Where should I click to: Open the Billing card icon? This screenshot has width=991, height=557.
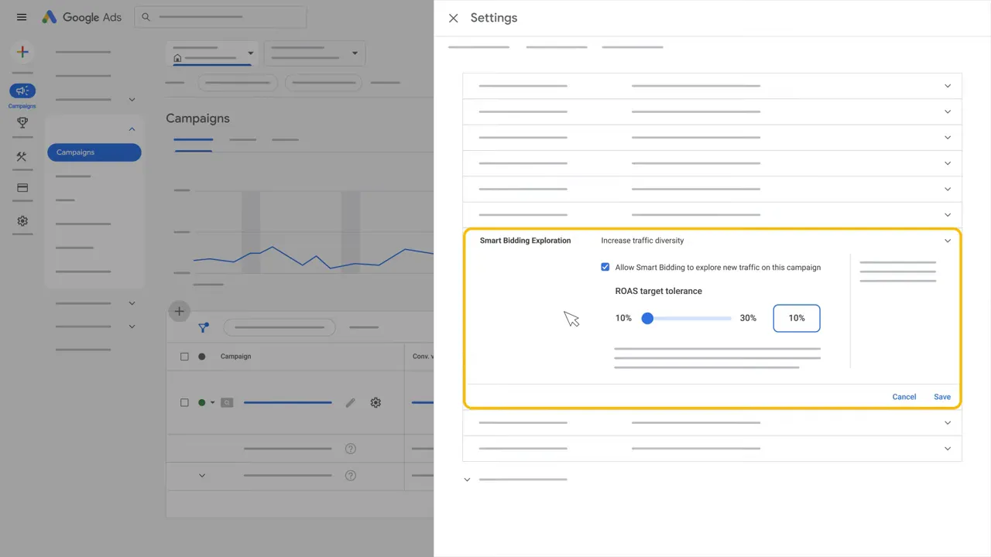click(x=22, y=188)
